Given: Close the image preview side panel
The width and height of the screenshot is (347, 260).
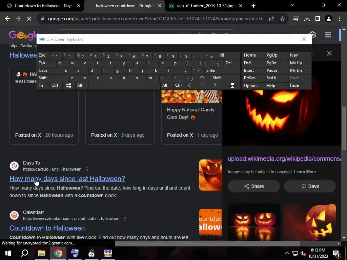Looking at the screenshot, I should coord(329,53).
